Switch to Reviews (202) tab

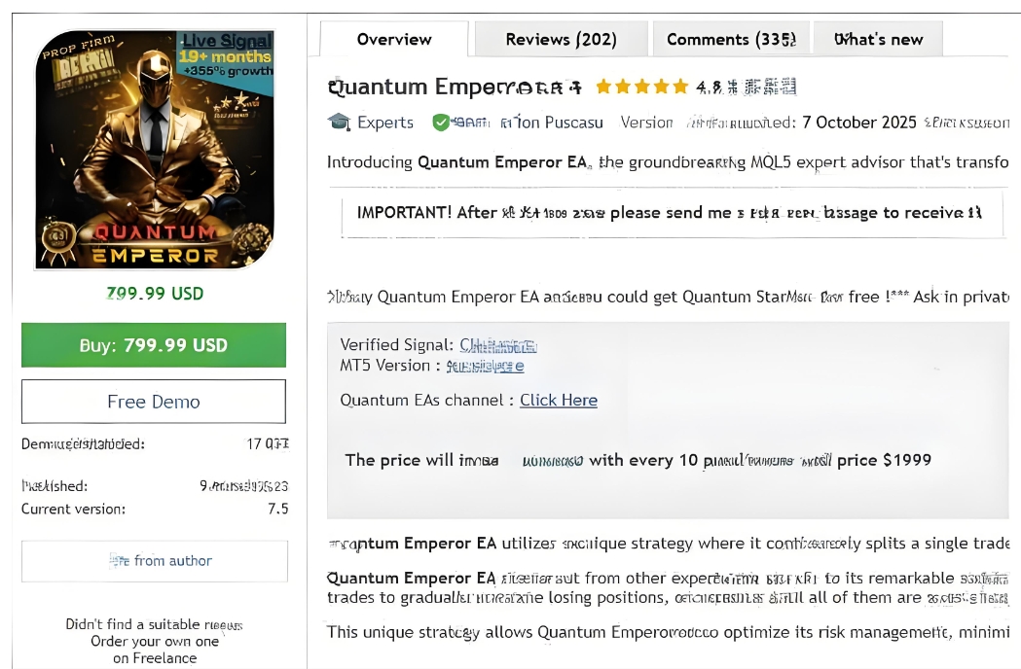[x=561, y=40]
